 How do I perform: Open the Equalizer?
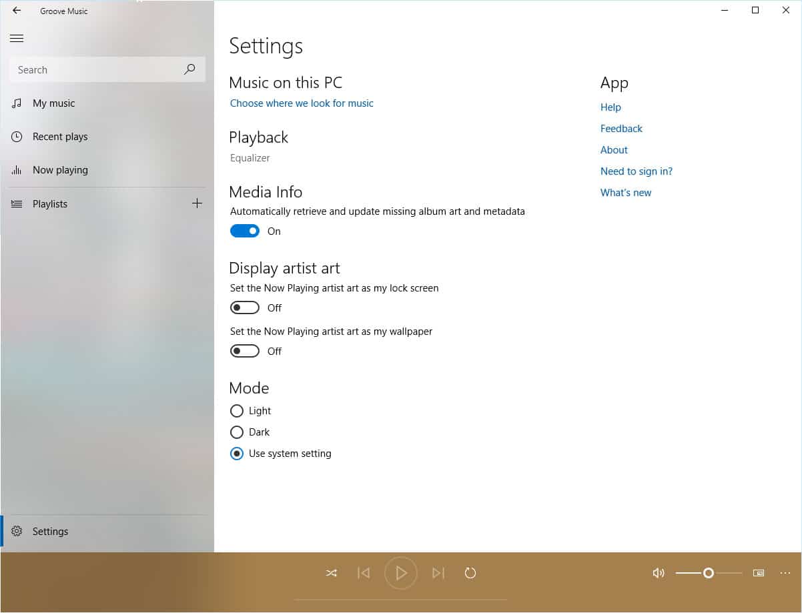[x=250, y=158]
